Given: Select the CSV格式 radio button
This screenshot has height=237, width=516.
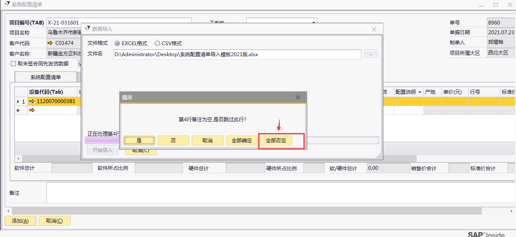Looking at the screenshot, I should click(x=157, y=43).
